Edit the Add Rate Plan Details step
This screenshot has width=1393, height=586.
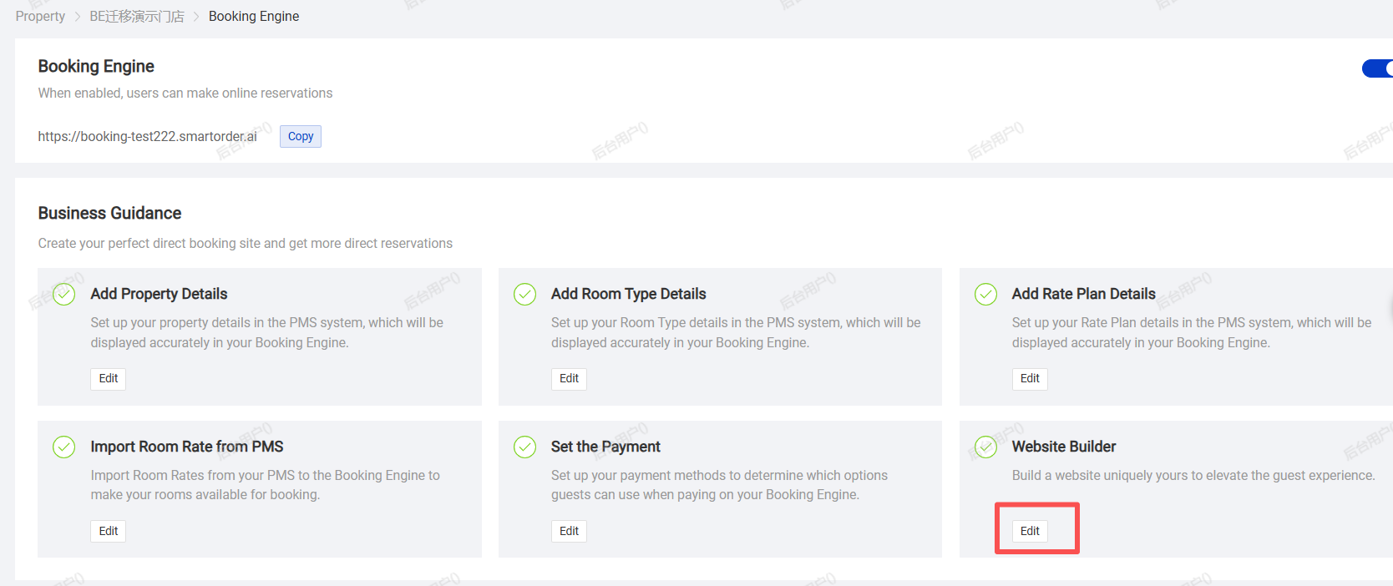[1030, 379]
